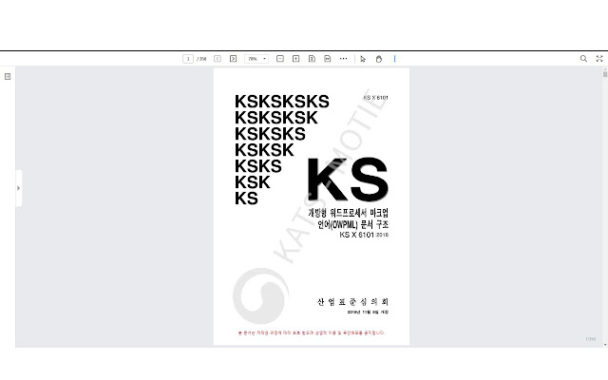The image size is (608, 380).
Task: Activate the hand pan tool
Action: pyautogui.click(x=378, y=59)
